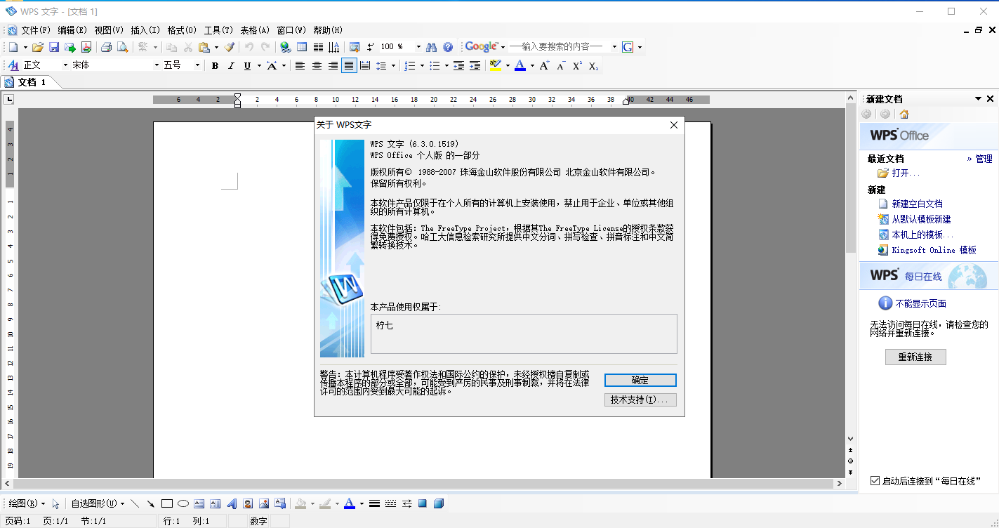The width and height of the screenshot is (999, 528).
Task: Toggle Center paragraph alignment
Action: click(x=317, y=65)
